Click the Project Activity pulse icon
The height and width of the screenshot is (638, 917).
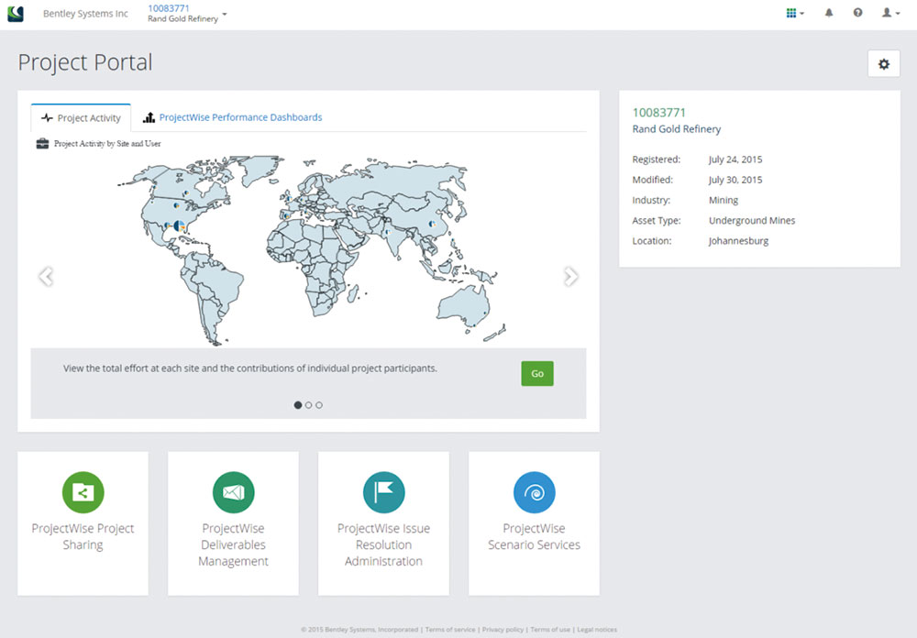point(47,117)
